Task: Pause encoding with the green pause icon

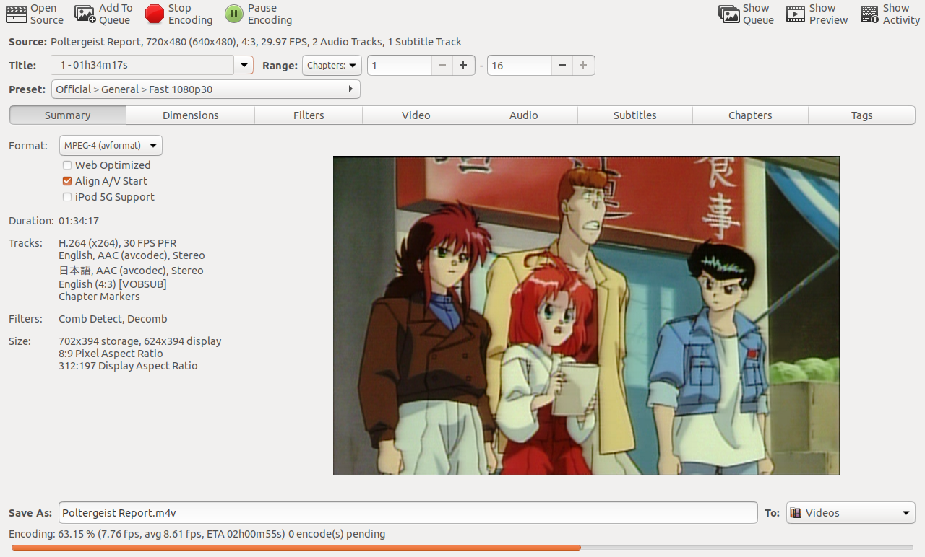Action: pos(234,14)
